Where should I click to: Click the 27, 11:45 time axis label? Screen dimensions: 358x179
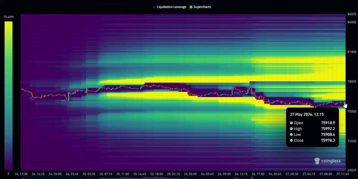(x=343, y=174)
